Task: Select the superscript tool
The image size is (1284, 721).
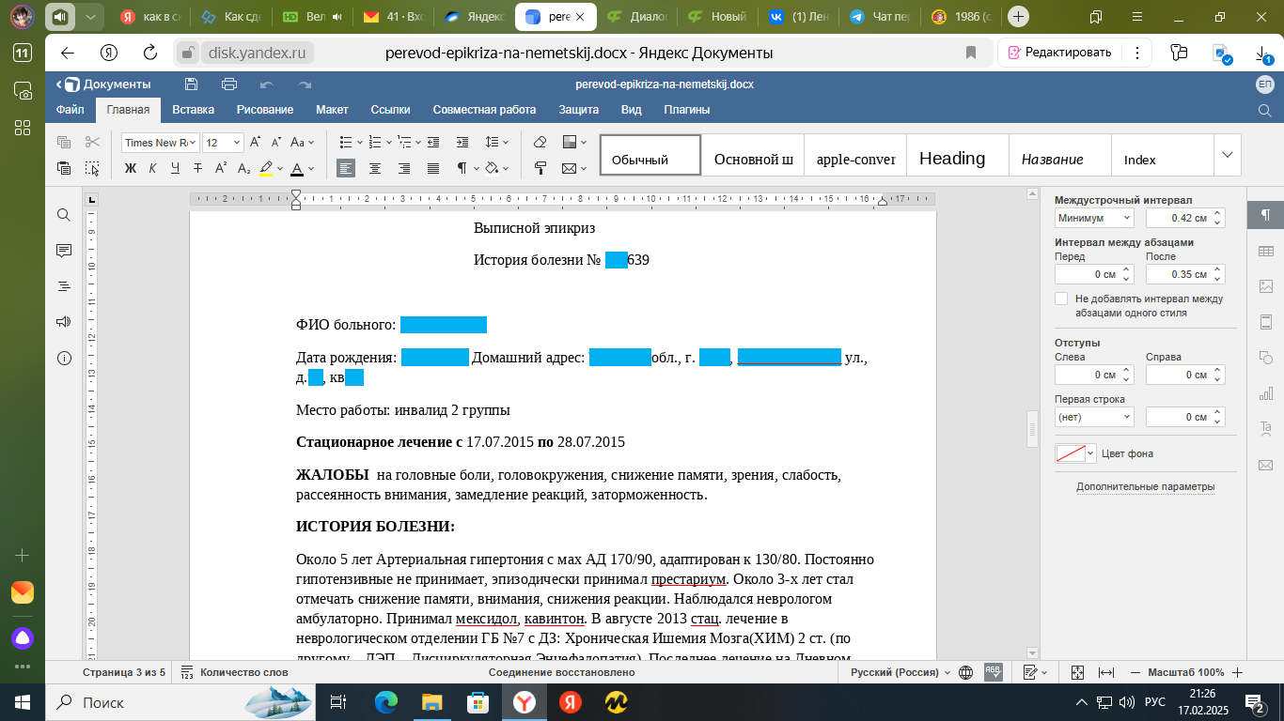Action: (x=220, y=166)
